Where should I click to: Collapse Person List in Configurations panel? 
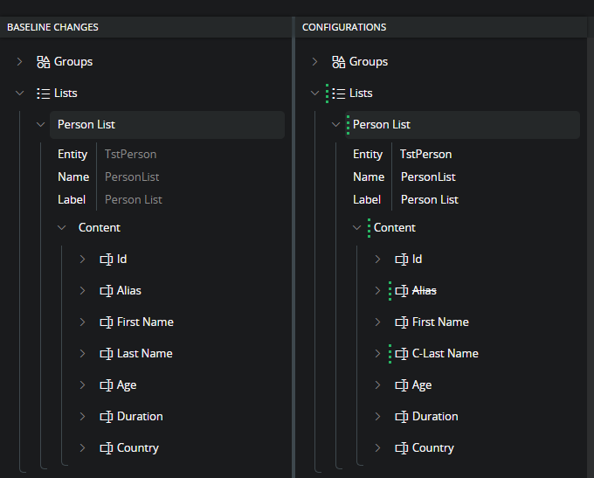pyautogui.click(x=336, y=125)
